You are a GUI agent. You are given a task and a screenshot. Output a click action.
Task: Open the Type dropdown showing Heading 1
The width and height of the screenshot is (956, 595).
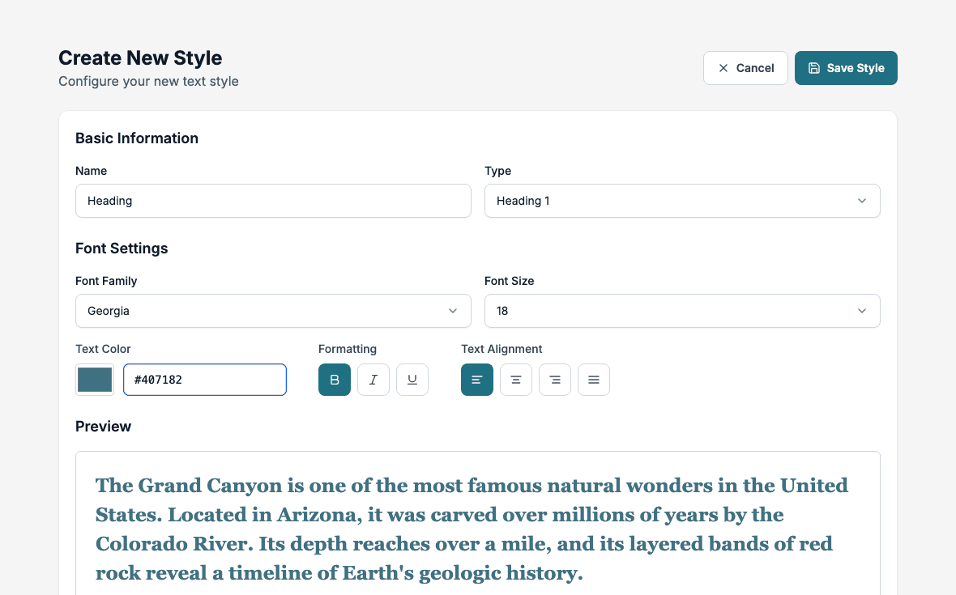682,201
